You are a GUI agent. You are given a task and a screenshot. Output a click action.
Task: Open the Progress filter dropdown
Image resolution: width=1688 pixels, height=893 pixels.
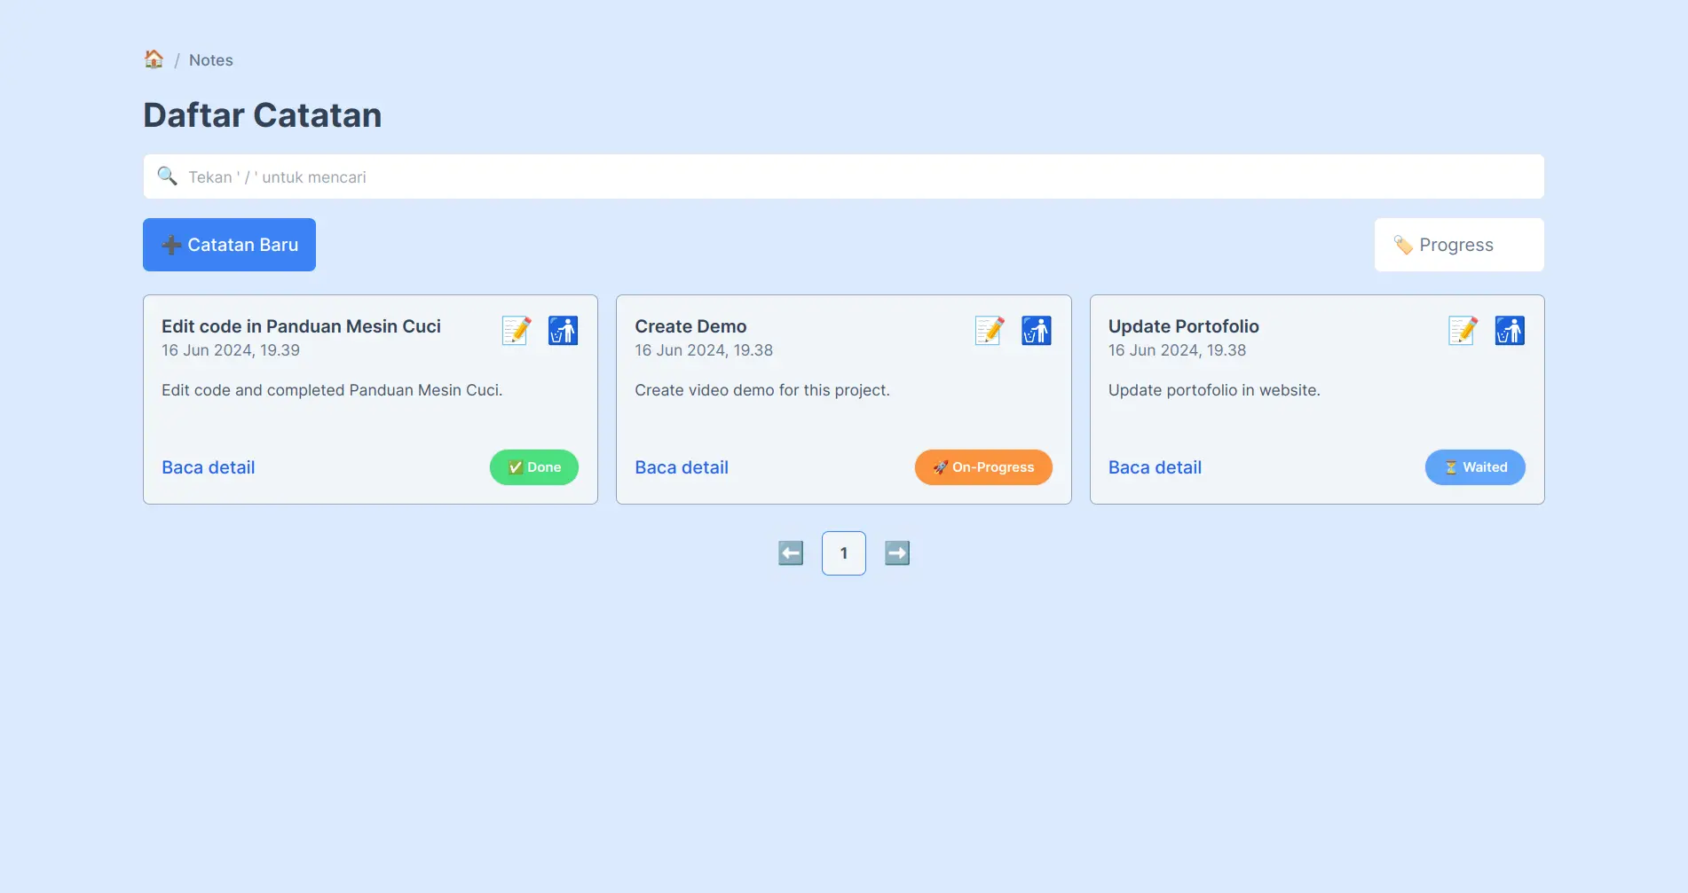1458,245
